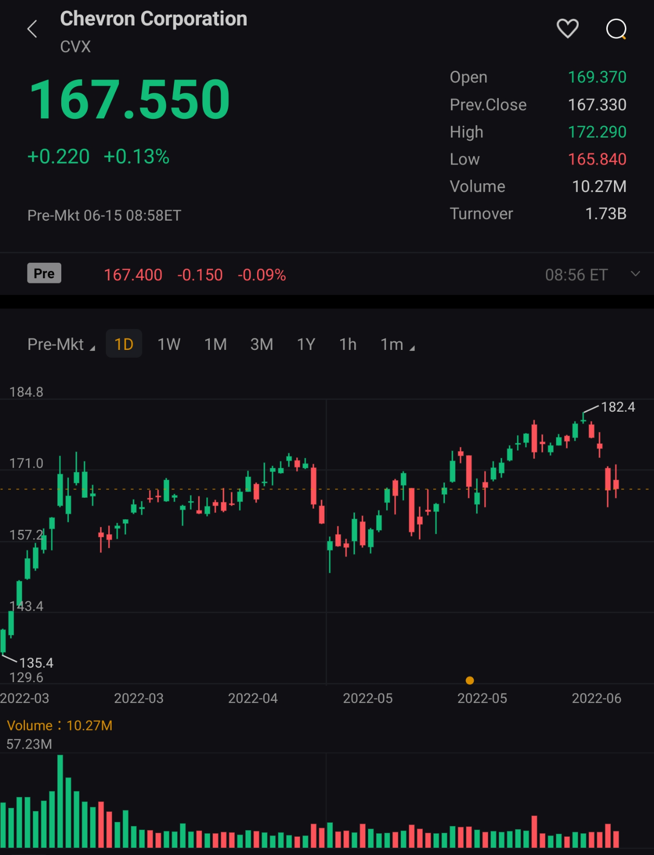Image resolution: width=654 pixels, height=855 pixels.
Task: Tap the 08:56 ET timestamp
Action: point(576,275)
